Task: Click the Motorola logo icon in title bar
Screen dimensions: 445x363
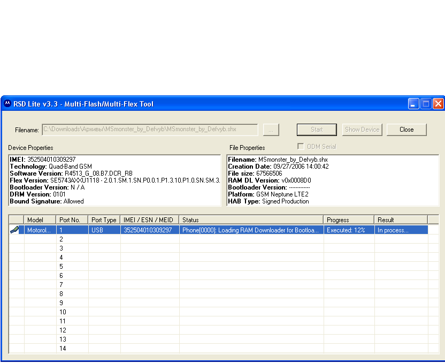Action: click(7, 104)
